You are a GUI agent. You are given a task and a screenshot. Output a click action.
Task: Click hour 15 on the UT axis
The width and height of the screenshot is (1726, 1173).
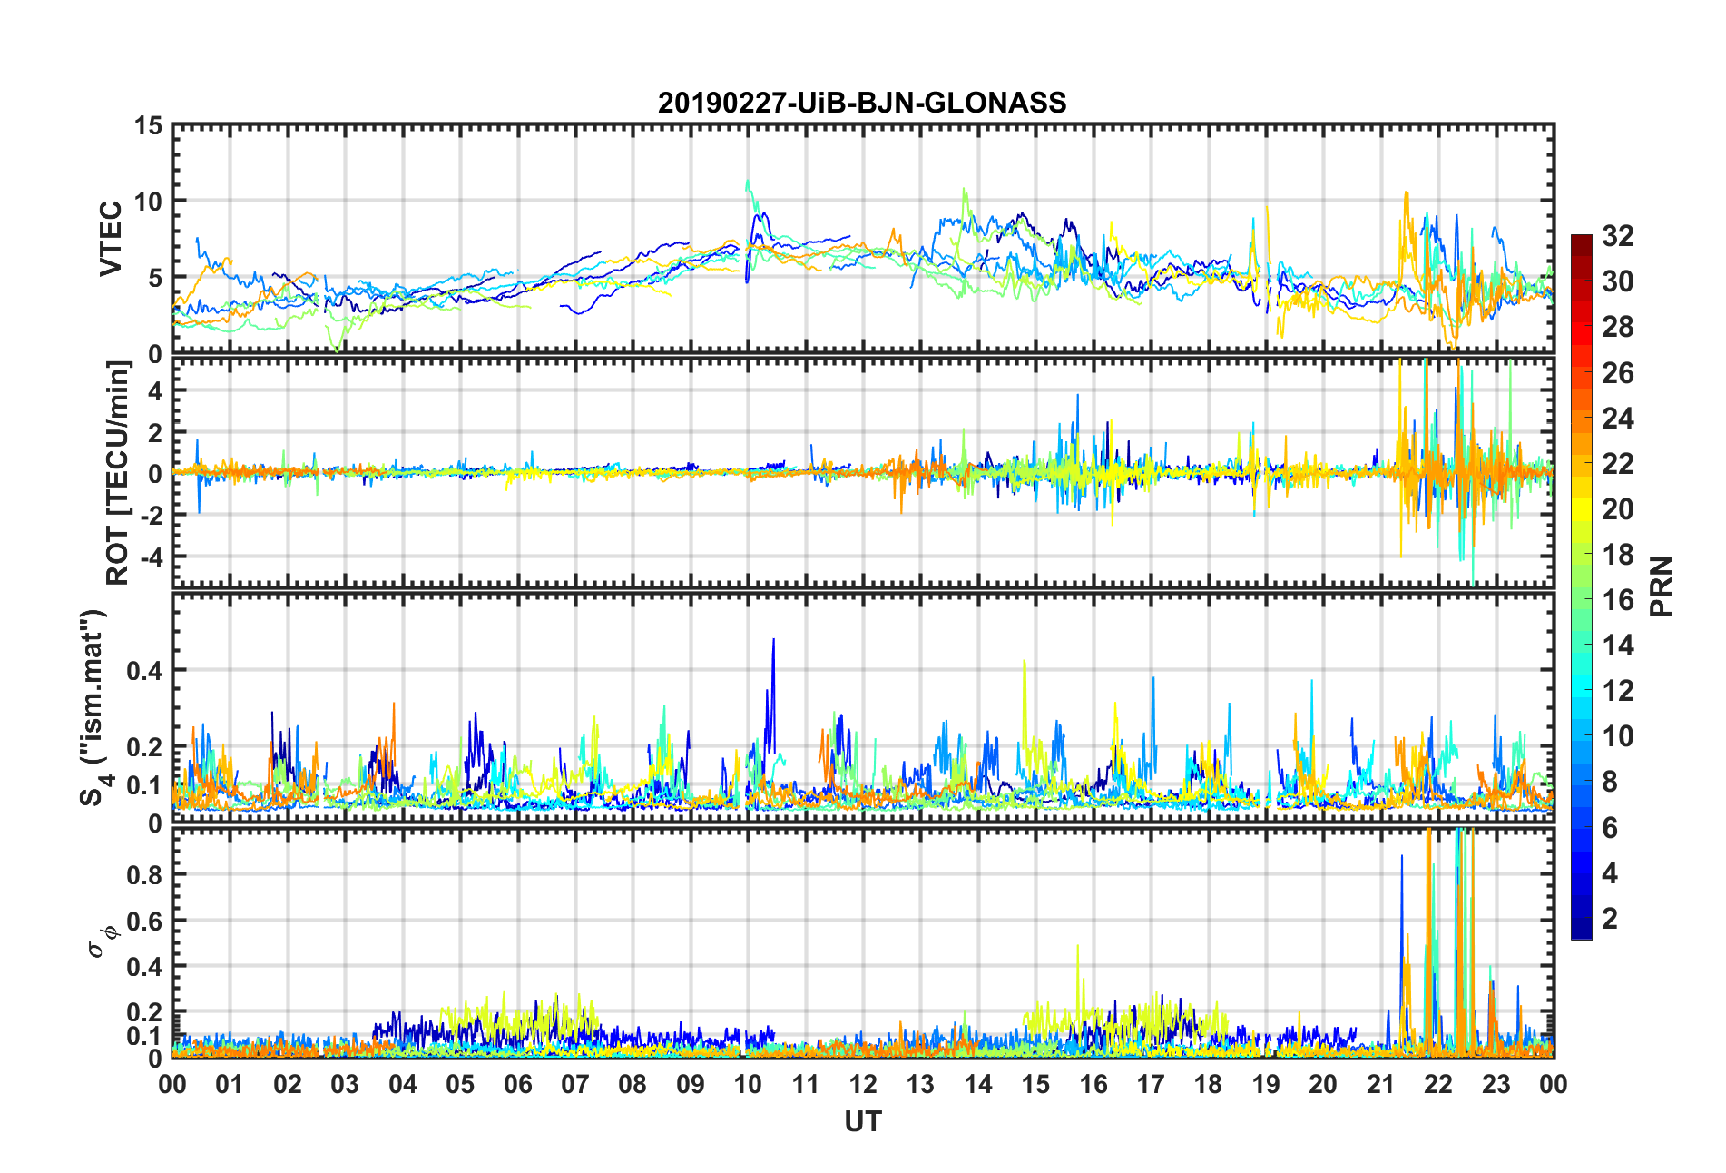[1035, 1084]
